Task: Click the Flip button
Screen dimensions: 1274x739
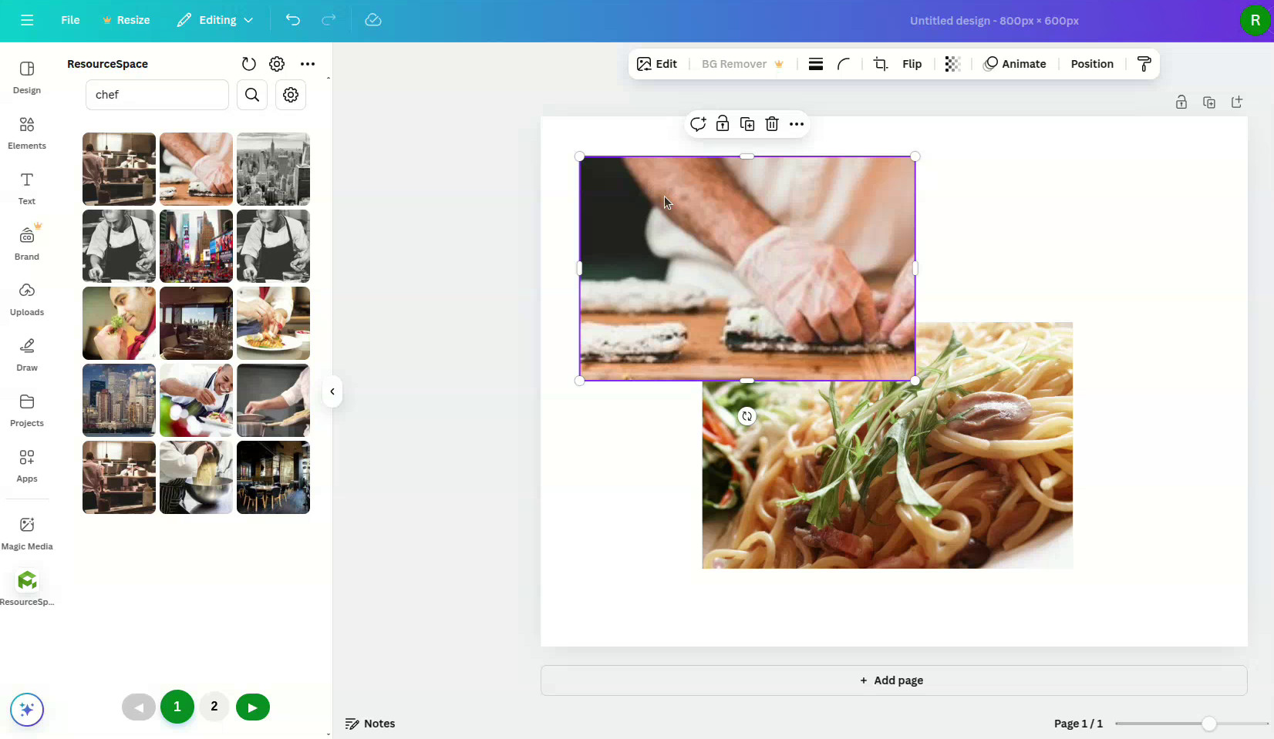Action: pos(912,64)
